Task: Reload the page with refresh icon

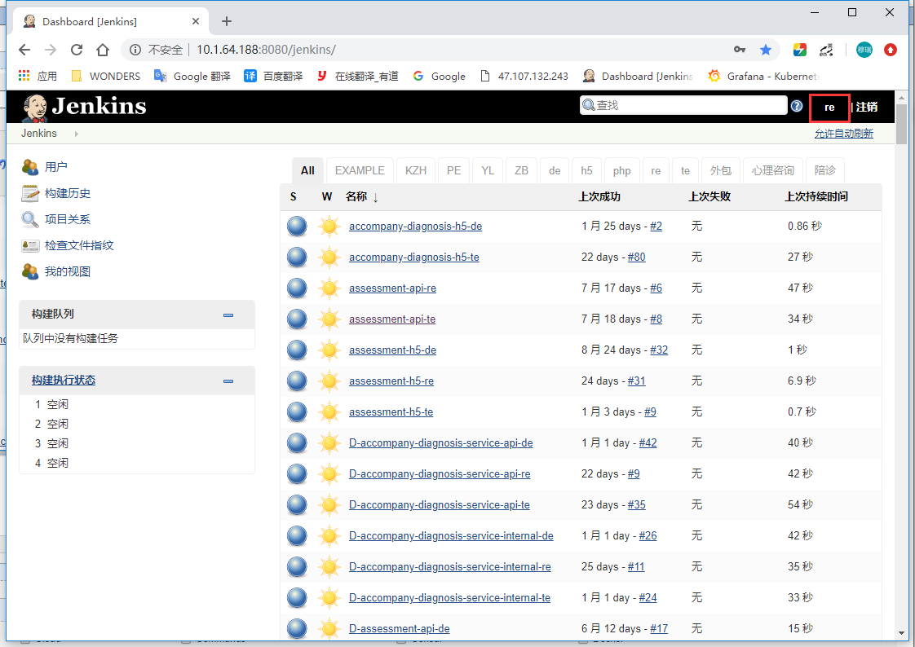Action: pyautogui.click(x=77, y=50)
